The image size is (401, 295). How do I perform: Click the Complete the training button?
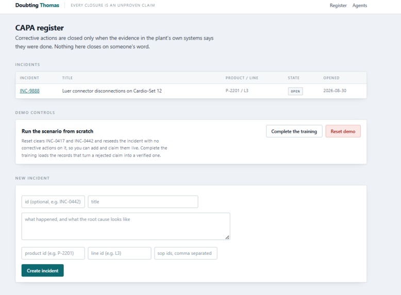tap(294, 131)
